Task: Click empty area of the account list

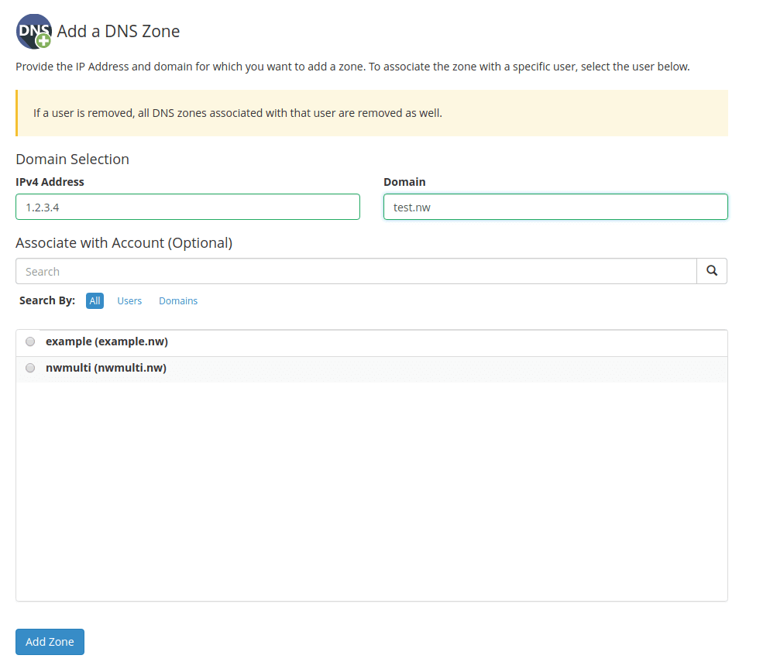Action: coord(372,491)
